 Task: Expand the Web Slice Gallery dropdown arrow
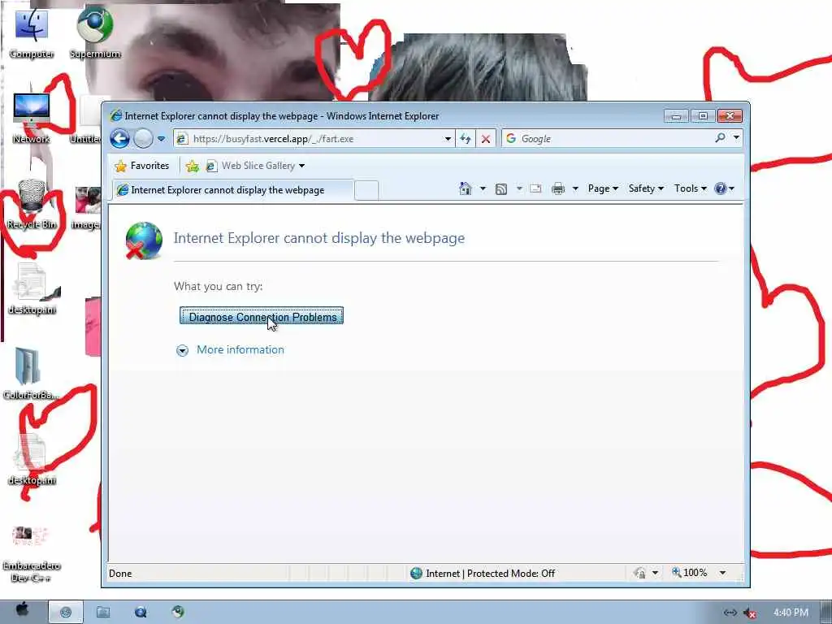[x=302, y=166]
